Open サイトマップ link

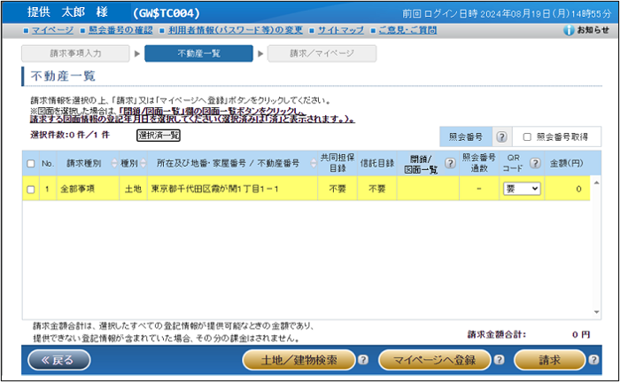pos(341,30)
